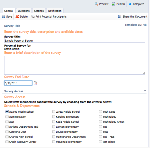This screenshot has width=150, height=148.
Task: Collapse the Survey Access section arrow
Action: pos(145,90)
